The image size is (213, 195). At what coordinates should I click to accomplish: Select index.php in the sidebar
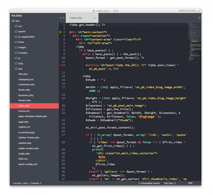point(34,106)
